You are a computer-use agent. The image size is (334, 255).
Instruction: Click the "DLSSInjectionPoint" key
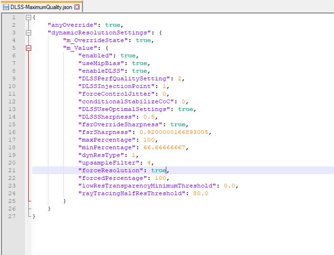116,86
